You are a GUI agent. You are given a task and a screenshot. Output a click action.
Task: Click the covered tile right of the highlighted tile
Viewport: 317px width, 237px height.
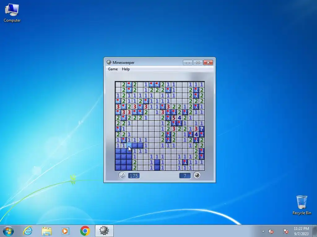point(135,145)
